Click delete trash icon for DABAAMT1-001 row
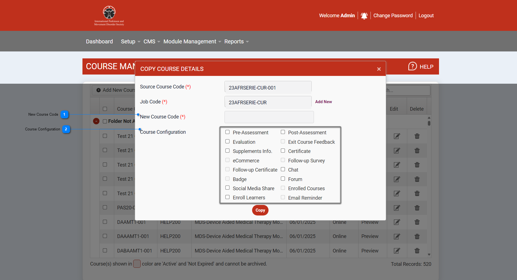This screenshot has width=517, height=280. pyautogui.click(x=417, y=251)
